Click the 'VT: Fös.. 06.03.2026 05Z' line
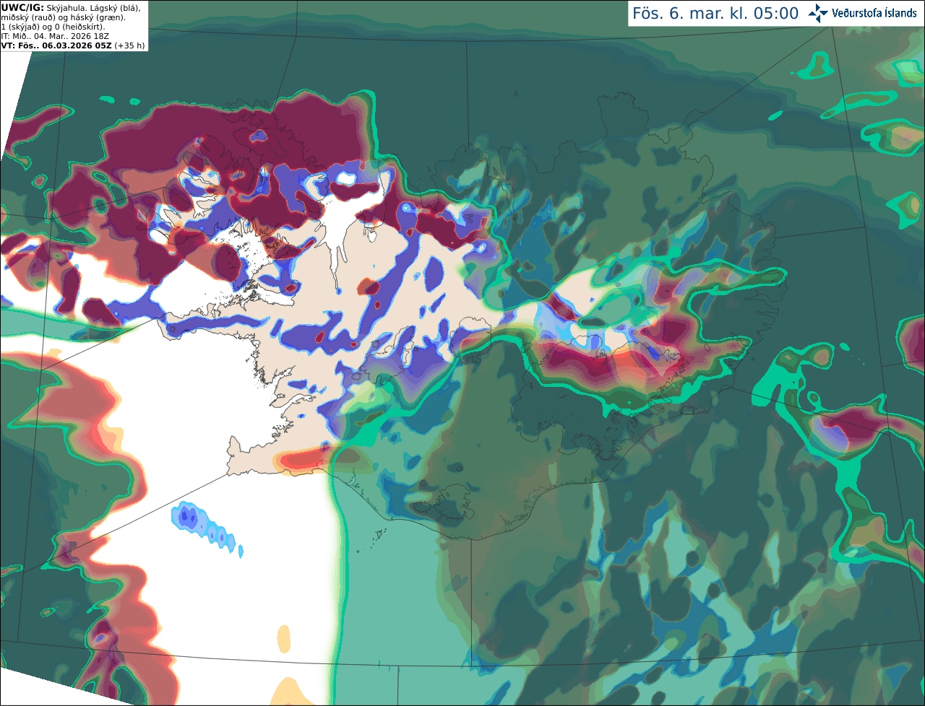This screenshot has height=706, width=925. pos(56,45)
